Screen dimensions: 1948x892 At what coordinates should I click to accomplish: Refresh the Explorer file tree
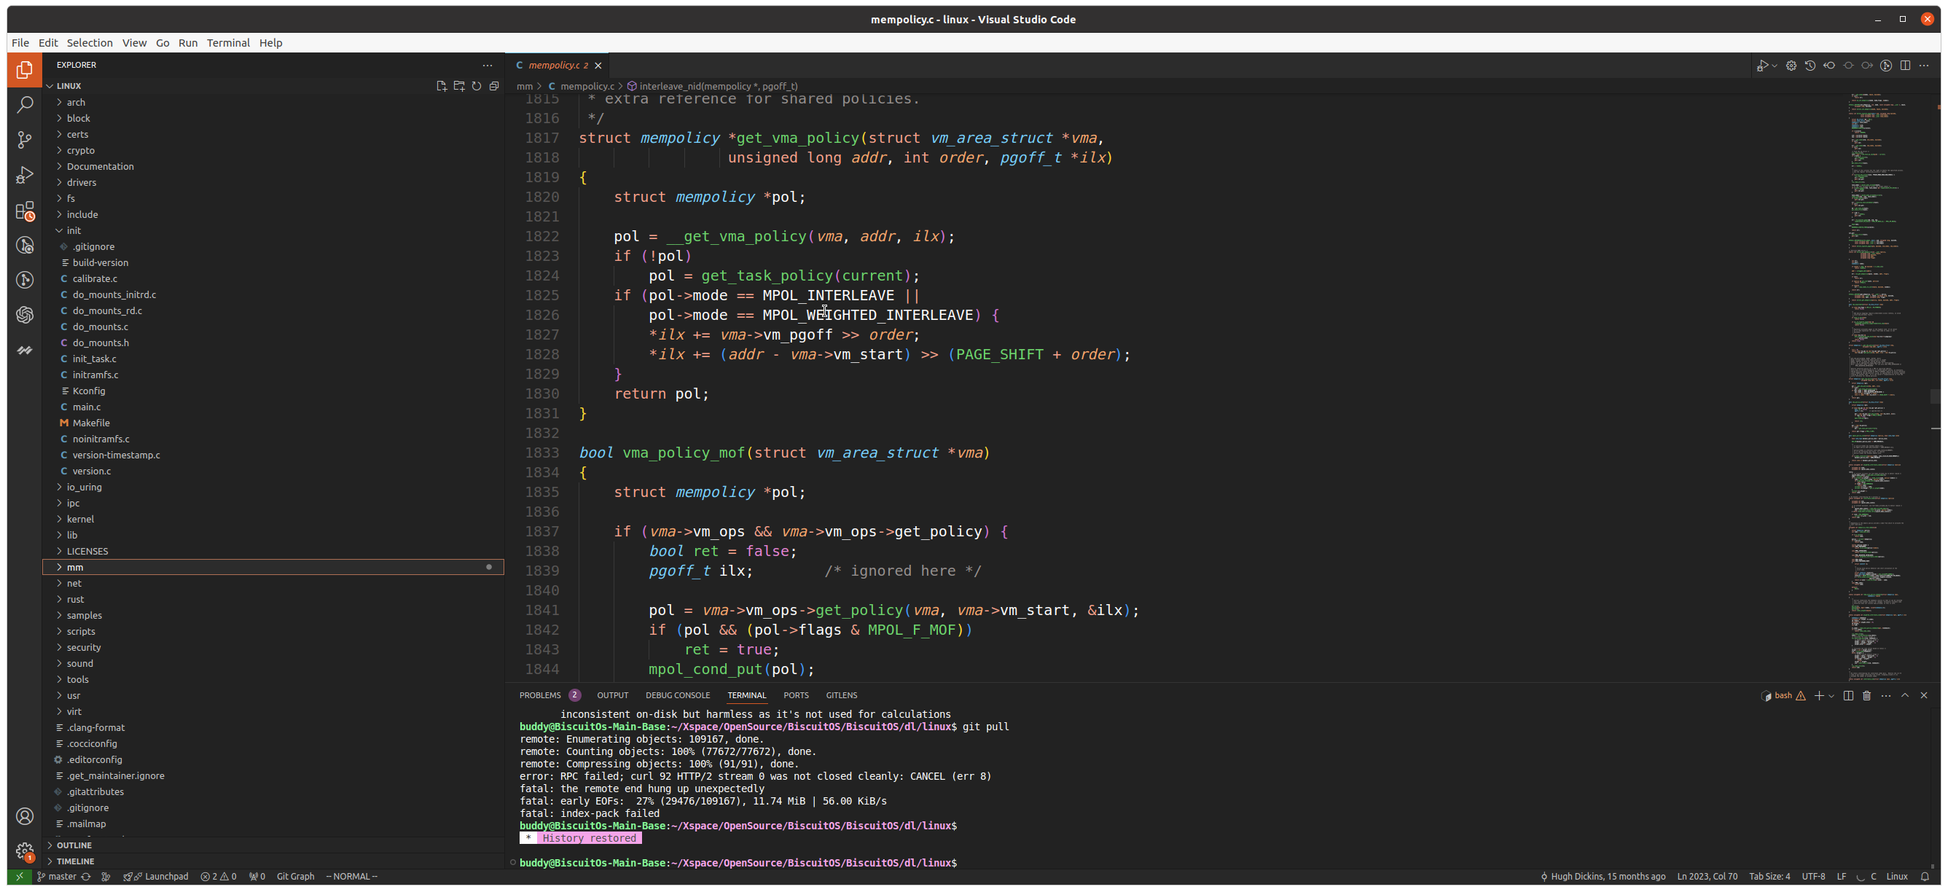coord(477,86)
